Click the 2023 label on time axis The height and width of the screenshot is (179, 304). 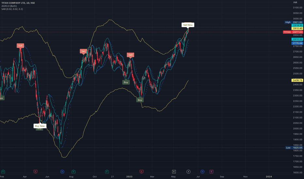click(129, 176)
